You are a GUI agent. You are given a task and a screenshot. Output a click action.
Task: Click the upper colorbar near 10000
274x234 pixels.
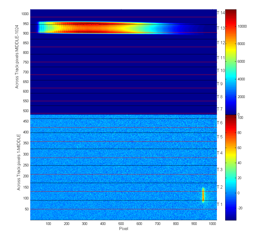231,26
